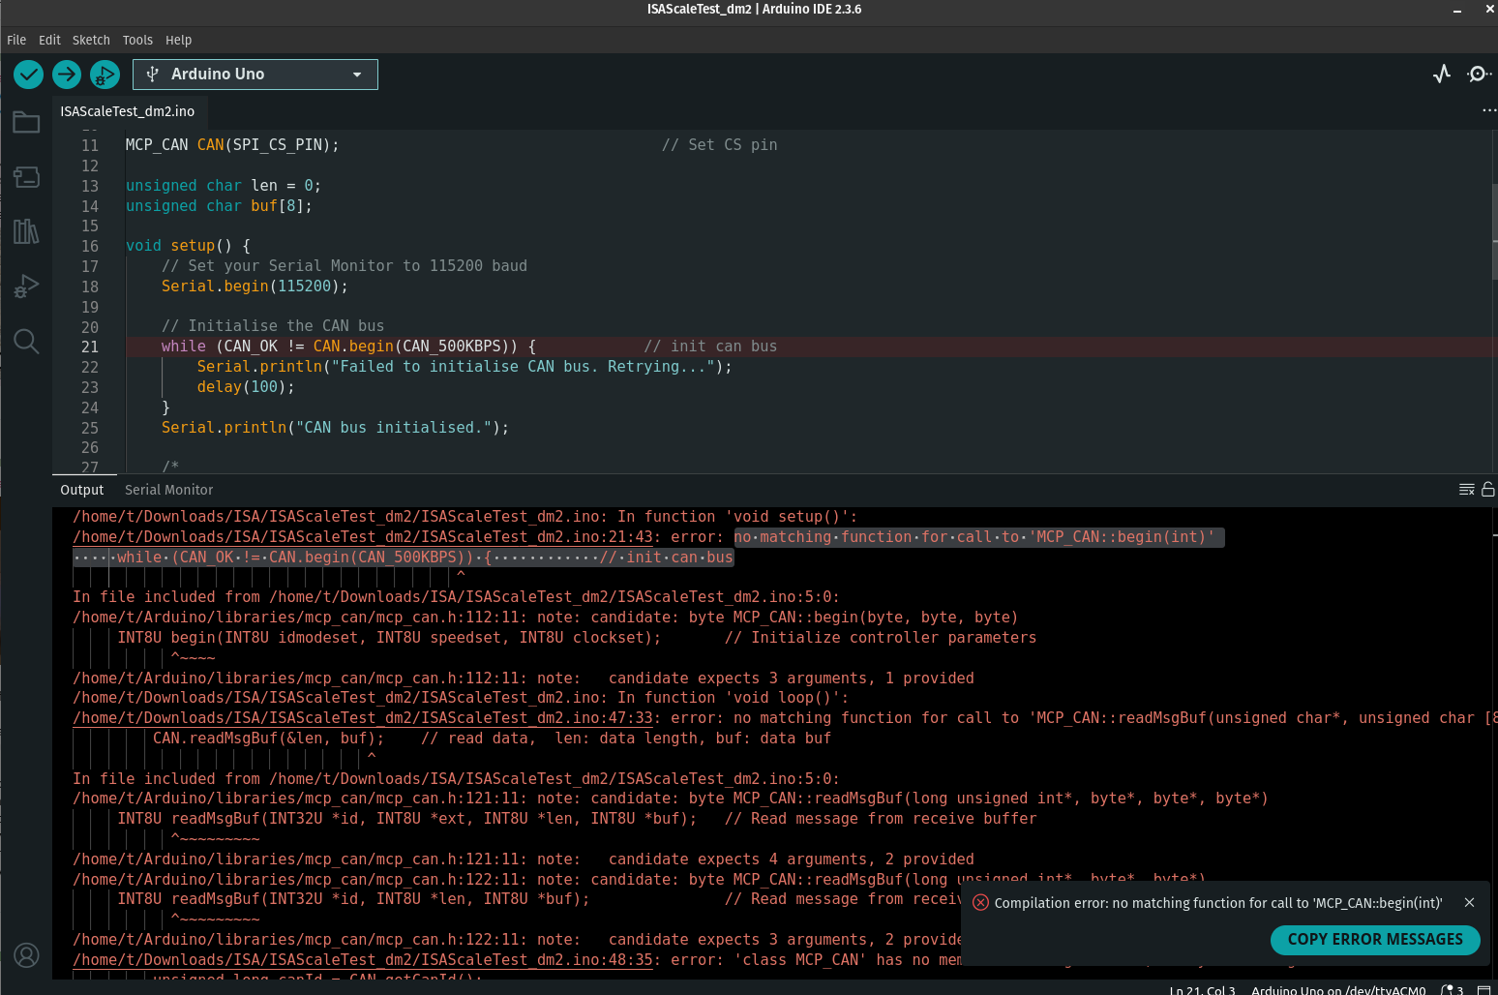Open the editor tab's three-dot options menu

[x=1488, y=110]
